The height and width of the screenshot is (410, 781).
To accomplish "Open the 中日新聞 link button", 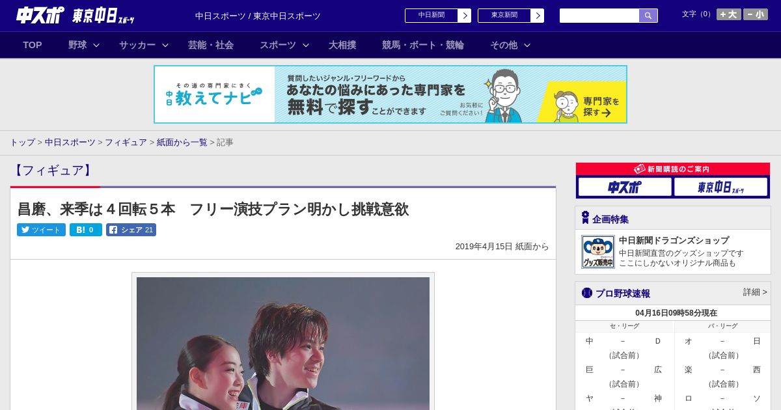I will click(x=431, y=16).
